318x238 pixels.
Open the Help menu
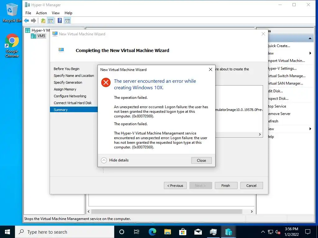pos(68,13)
